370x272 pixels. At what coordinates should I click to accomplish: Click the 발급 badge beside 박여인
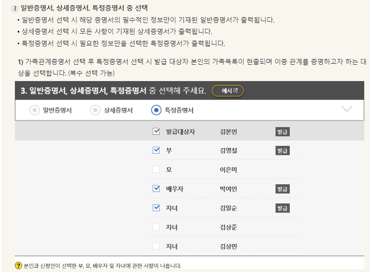point(283,189)
